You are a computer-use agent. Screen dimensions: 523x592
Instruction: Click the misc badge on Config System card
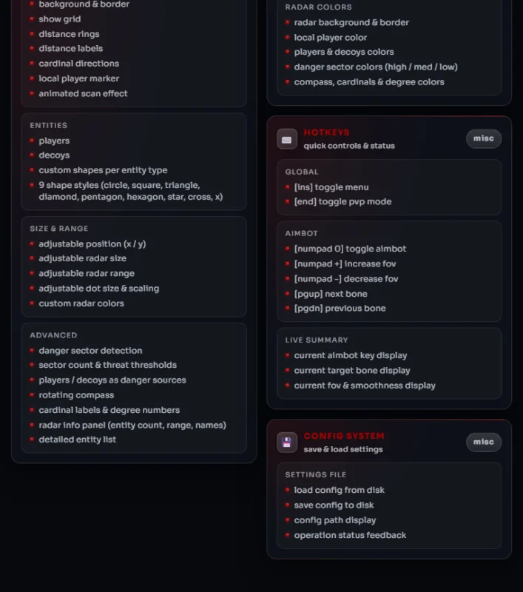tap(484, 442)
